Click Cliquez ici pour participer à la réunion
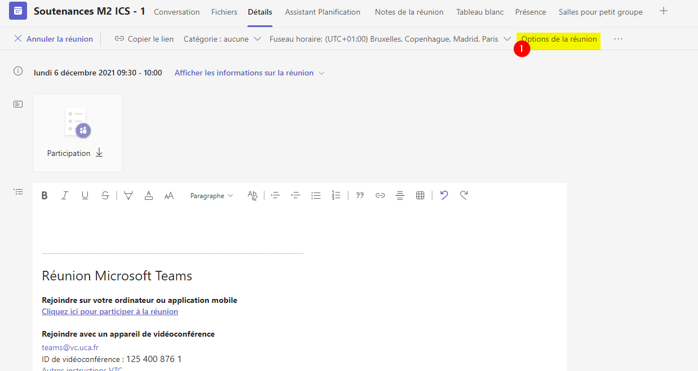The width and height of the screenshot is (698, 371). [109, 311]
